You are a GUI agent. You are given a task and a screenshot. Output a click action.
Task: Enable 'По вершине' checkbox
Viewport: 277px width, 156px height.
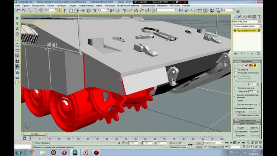[235, 69]
